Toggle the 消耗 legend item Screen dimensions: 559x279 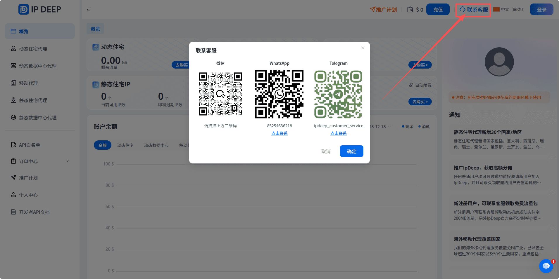point(424,126)
